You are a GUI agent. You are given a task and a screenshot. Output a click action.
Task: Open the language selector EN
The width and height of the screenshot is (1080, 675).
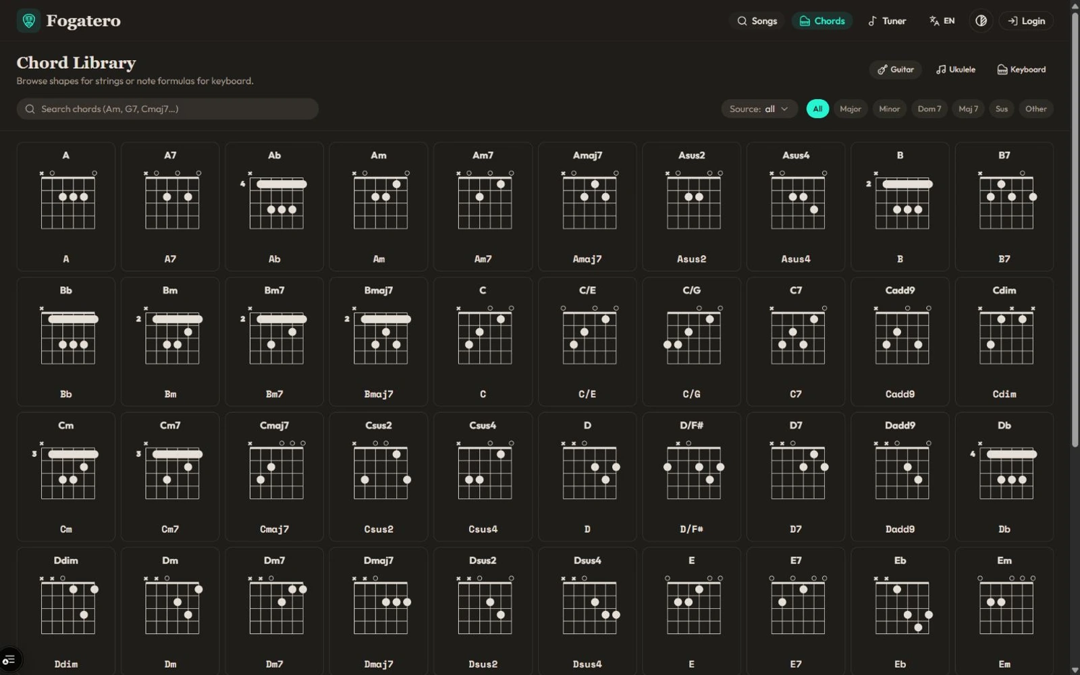click(x=942, y=21)
